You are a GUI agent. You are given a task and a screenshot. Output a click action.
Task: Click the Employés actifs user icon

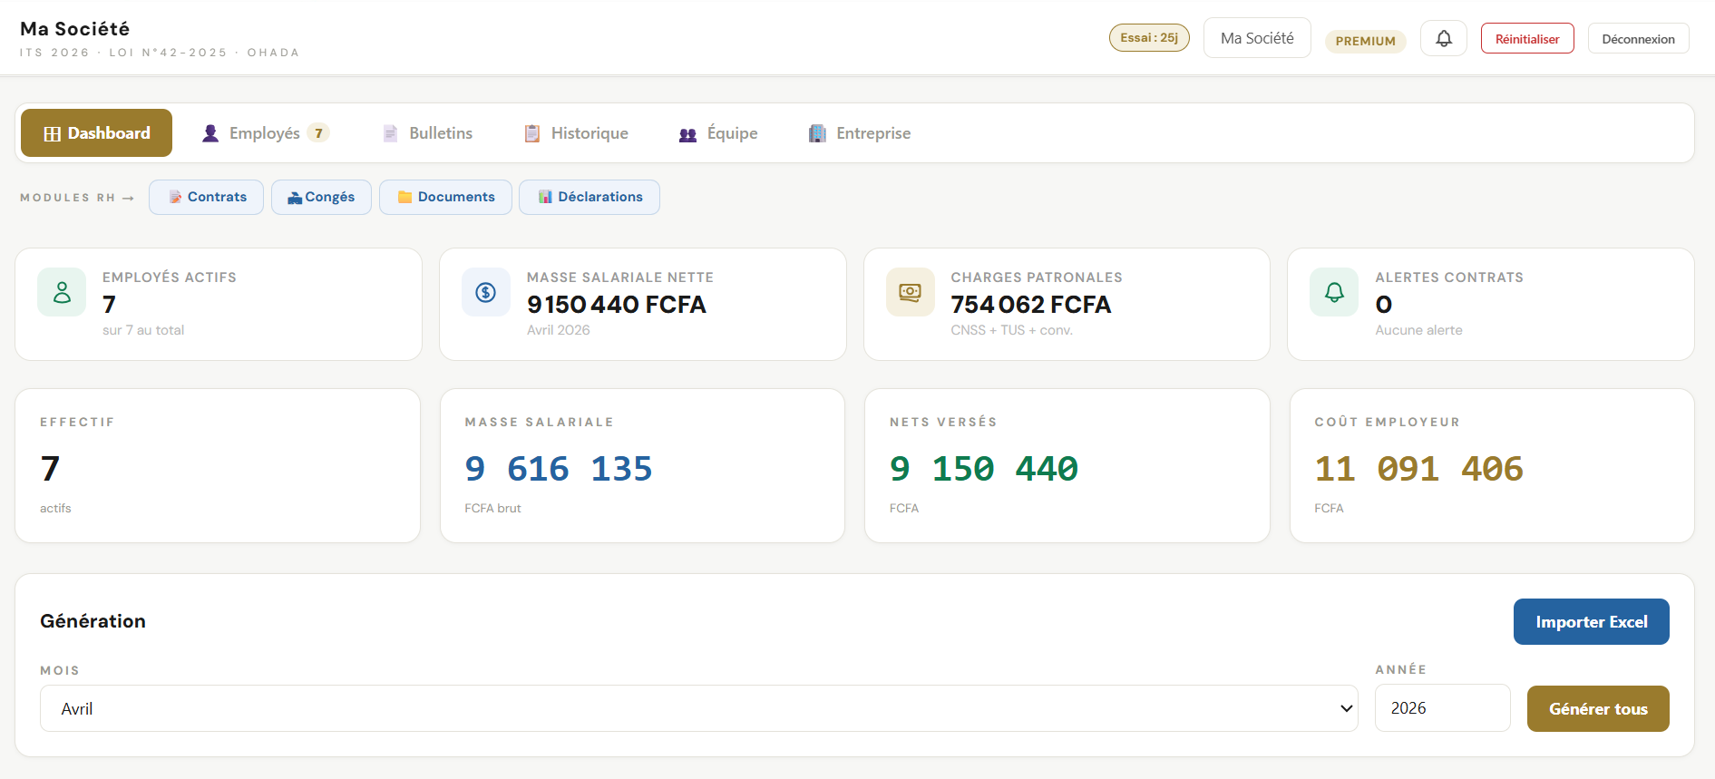click(62, 292)
